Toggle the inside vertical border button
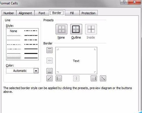The width and height of the screenshot is (142, 113). 76,78
